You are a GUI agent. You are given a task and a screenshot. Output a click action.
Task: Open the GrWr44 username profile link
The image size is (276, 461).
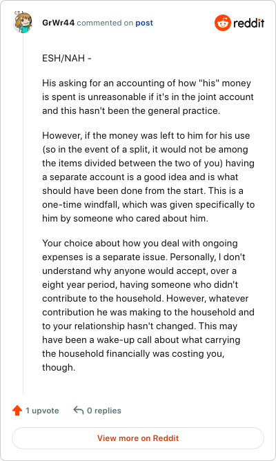click(58, 23)
